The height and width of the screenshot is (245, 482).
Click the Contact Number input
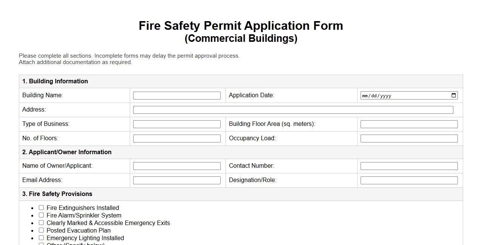tap(409, 165)
